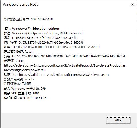The image size is (137, 128).
Task: Click the 确定 button
Action: tap(119, 120)
